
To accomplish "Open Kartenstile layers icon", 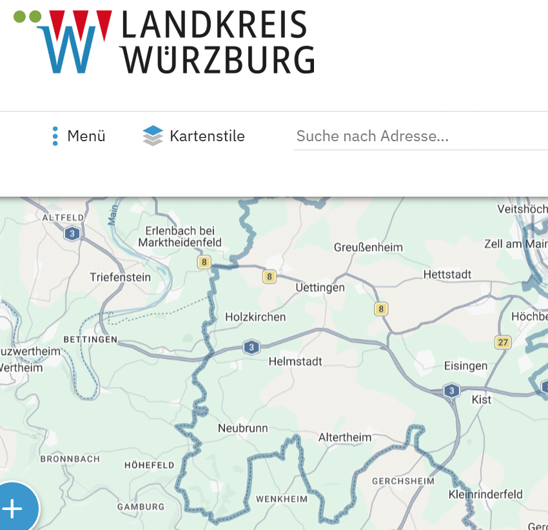I will pyautogui.click(x=153, y=135).
